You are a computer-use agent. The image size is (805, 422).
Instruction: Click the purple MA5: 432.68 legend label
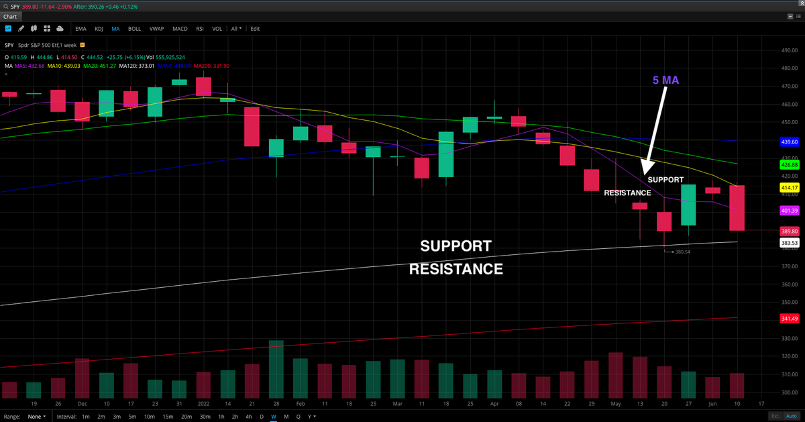(x=28, y=66)
